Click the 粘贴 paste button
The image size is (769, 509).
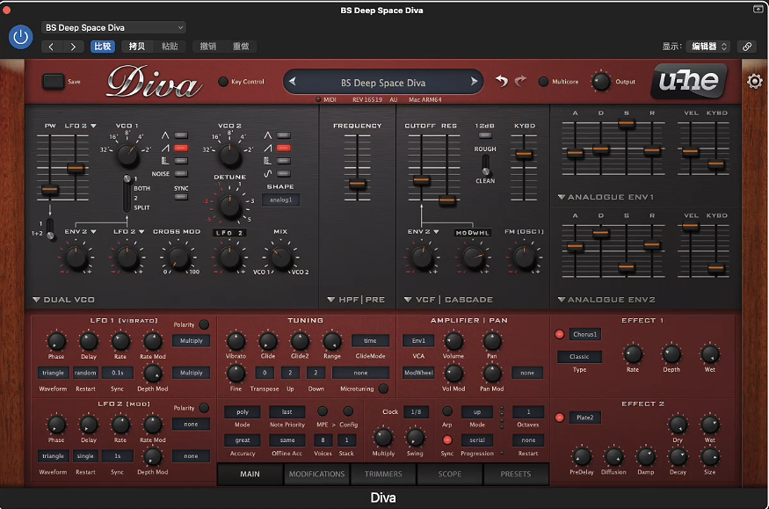click(x=170, y=47)
